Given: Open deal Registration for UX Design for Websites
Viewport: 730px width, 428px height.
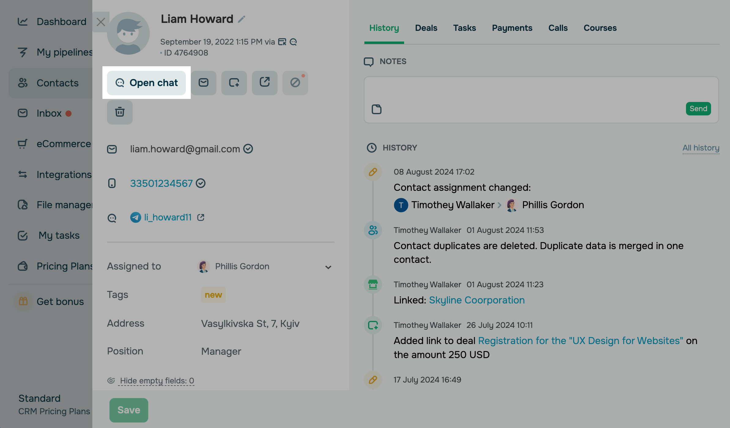Looking at the screenshot, I should pyautogui.click(x=581, y=341).
